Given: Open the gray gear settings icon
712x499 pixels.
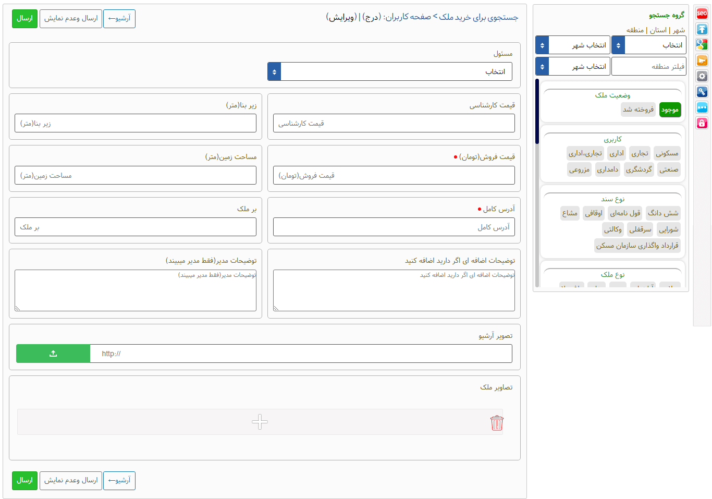Looking at the screenshot, I should point(702,76).
